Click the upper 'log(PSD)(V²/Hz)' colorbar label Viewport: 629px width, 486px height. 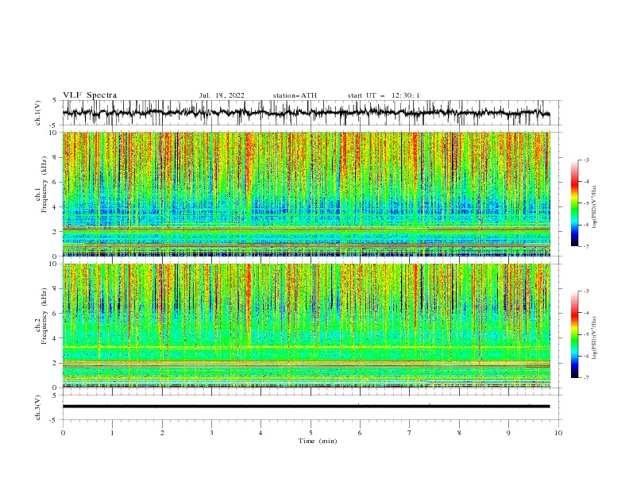[x=595, y=207]
